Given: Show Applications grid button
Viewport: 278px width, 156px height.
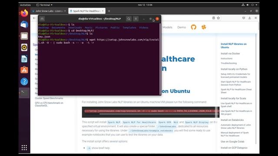Looking at the screenshot, I should (x=24, y=147).
